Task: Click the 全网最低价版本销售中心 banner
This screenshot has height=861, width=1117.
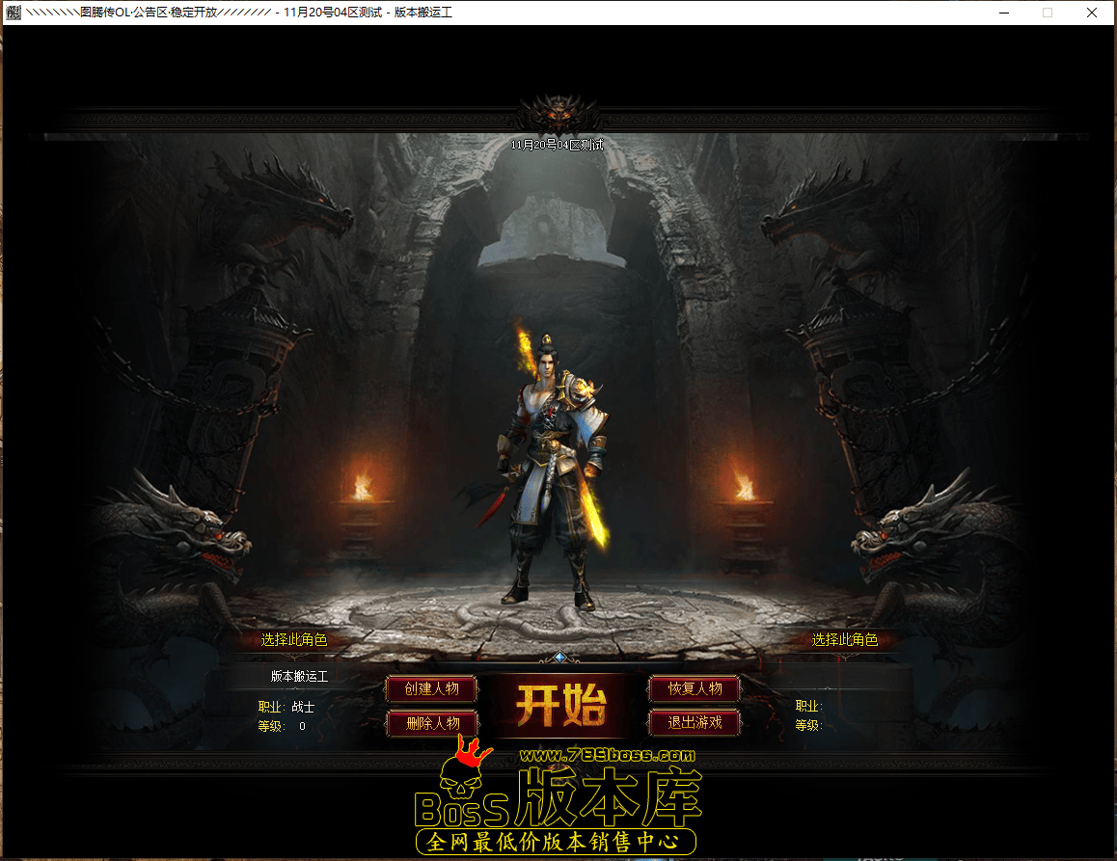Action: pos(557,842)
